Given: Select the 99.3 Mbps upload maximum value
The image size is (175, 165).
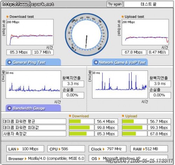Looking at the screenshot, I should 159,128.
